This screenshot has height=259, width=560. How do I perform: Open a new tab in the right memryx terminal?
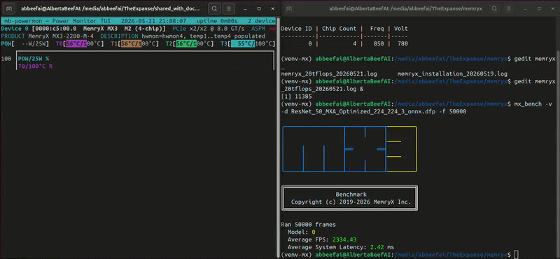289,8
